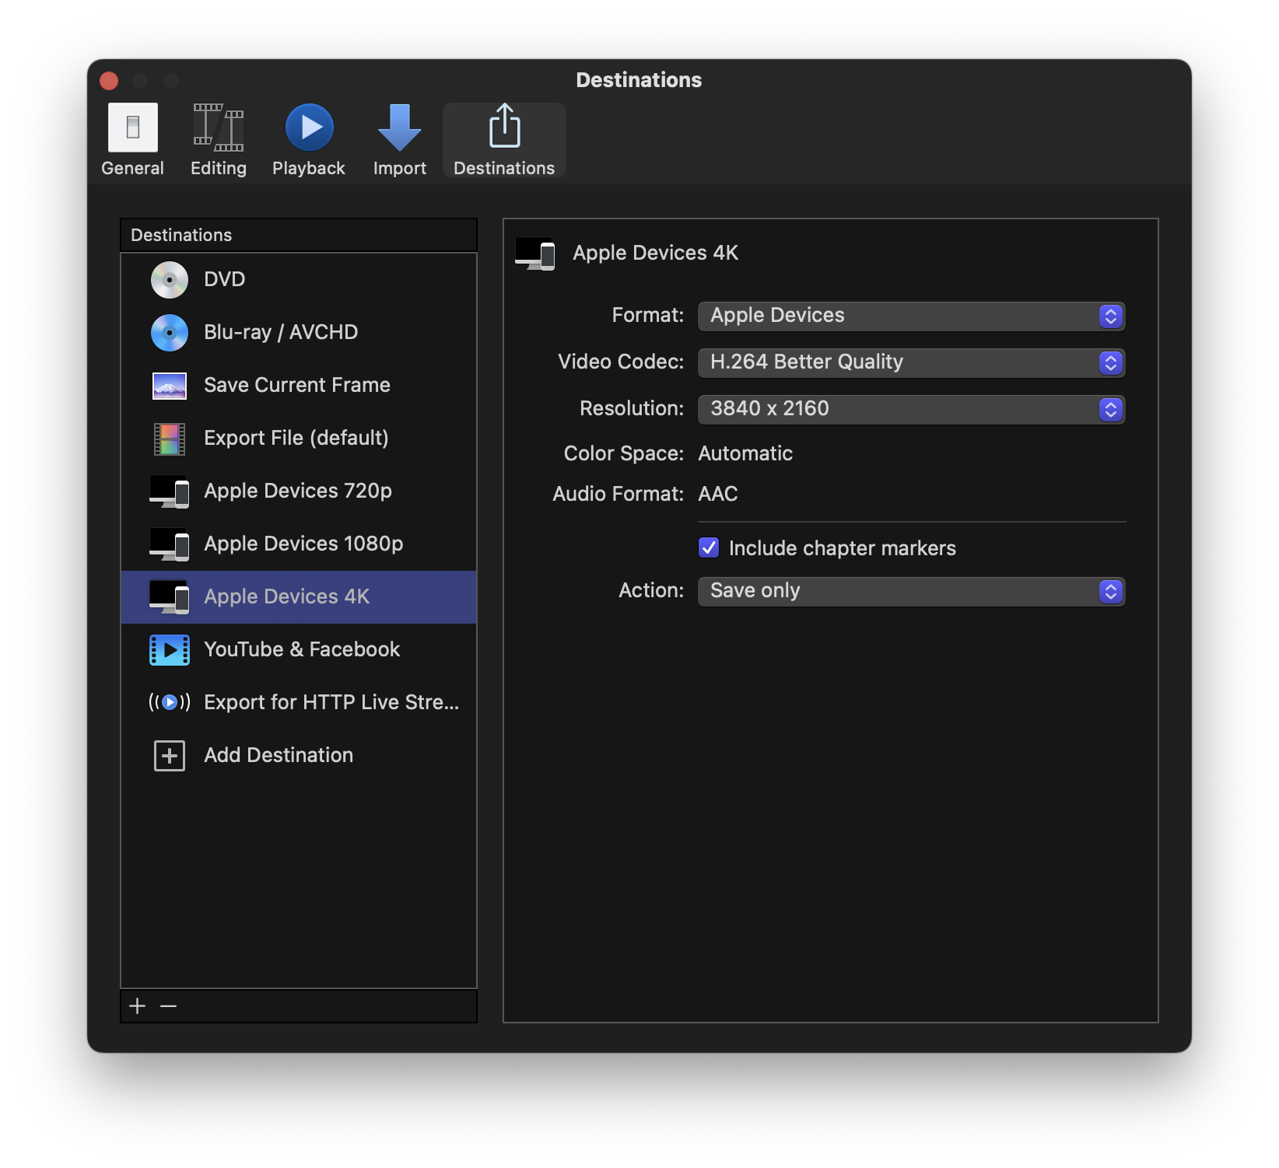This screenshot has width=1279, height=1168.
Task: Click the YouTube & Facebook video icon
Action: pyautogui.click(x=170, y=650)
